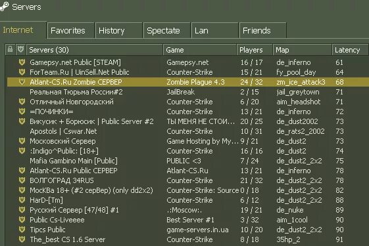The image size is (369, 246).
Task: Click VAC shield of The_best CS 1.6 row
Action: (22, 239)
